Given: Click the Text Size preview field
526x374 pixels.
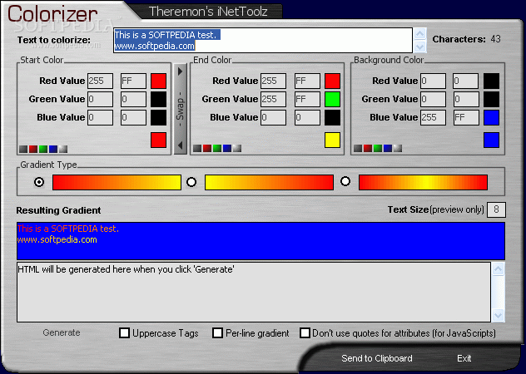Looking at the screenshot, I should [x=496, y=209].
